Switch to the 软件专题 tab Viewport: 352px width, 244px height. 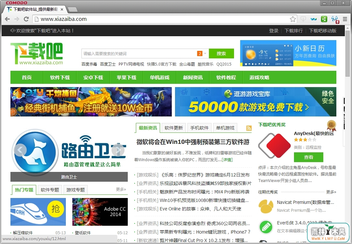50,190
